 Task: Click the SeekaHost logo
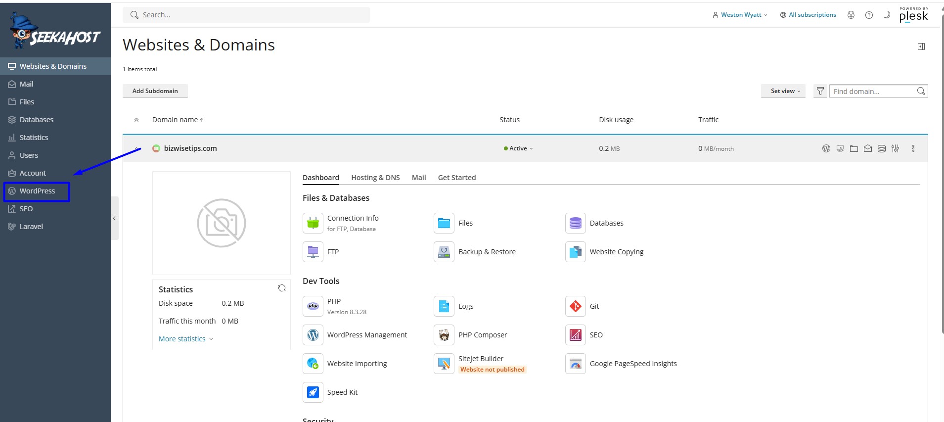[x=54, y=31]
